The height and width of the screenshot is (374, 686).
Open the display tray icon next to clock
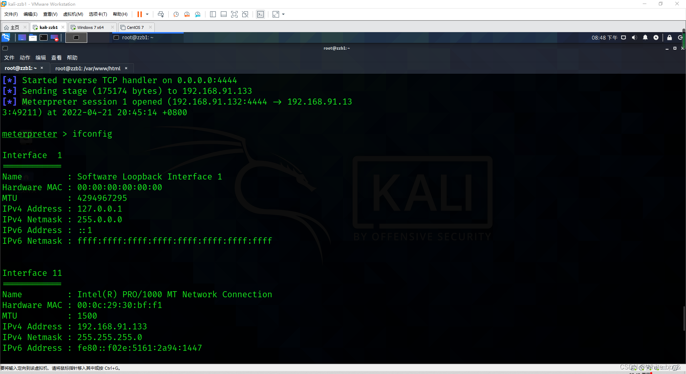(623, 37)
